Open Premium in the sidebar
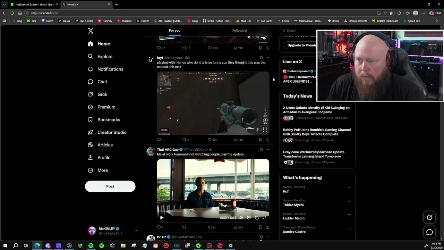The image size is (444, 250). (102, 107)
